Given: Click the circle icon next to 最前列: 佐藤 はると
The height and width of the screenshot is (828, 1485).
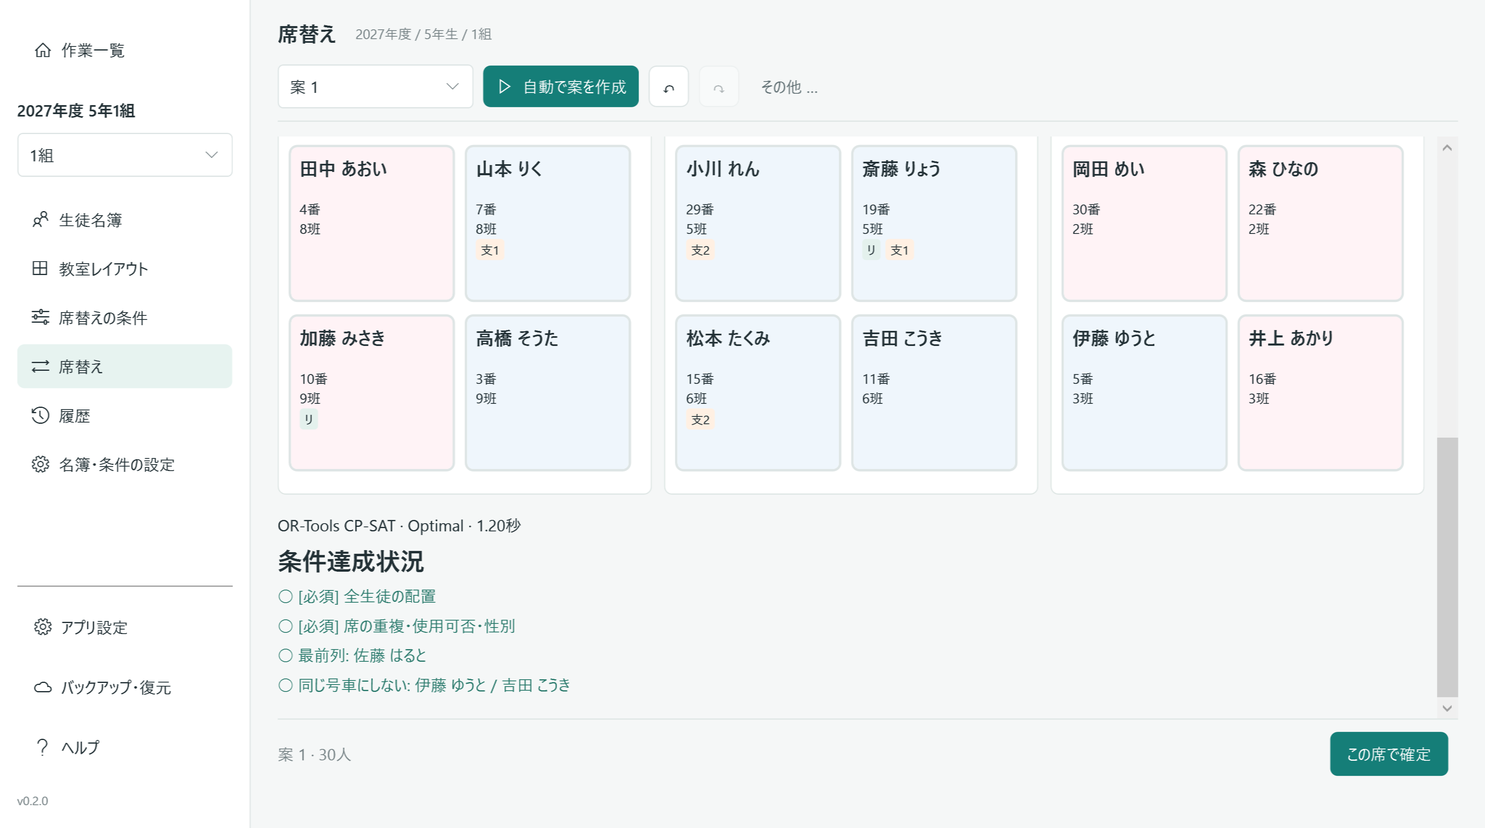Looking at the screenshot, I should click(285, 655).
